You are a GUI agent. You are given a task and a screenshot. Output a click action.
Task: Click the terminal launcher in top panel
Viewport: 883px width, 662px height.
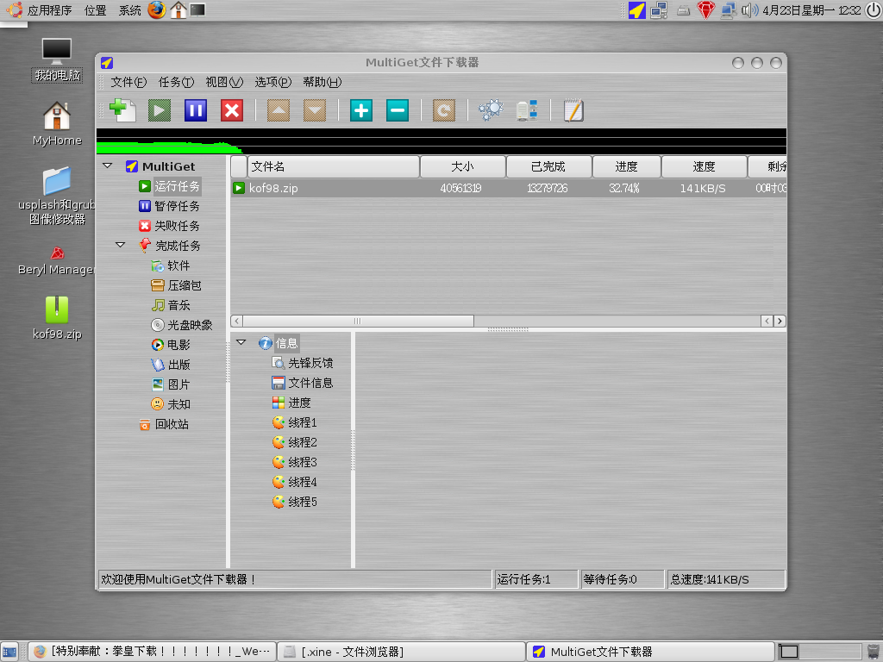197,9
